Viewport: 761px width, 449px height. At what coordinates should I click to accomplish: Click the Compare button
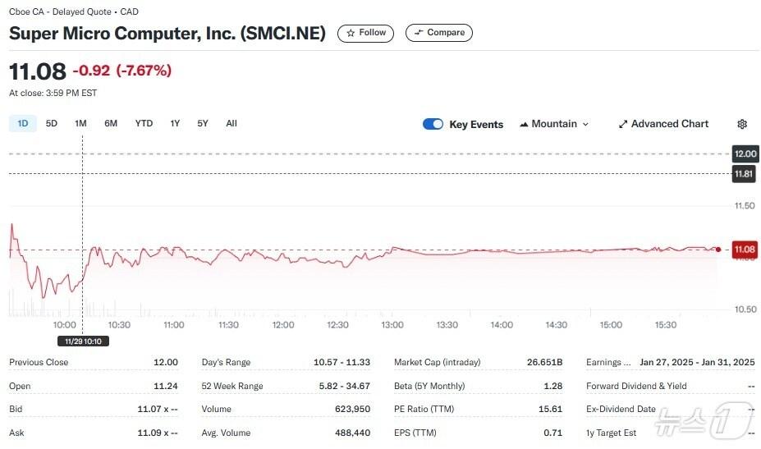439,33
